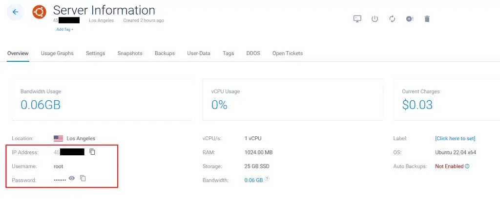Click the Auto Backups info icon
500x201 pixels.
(467, 166)
